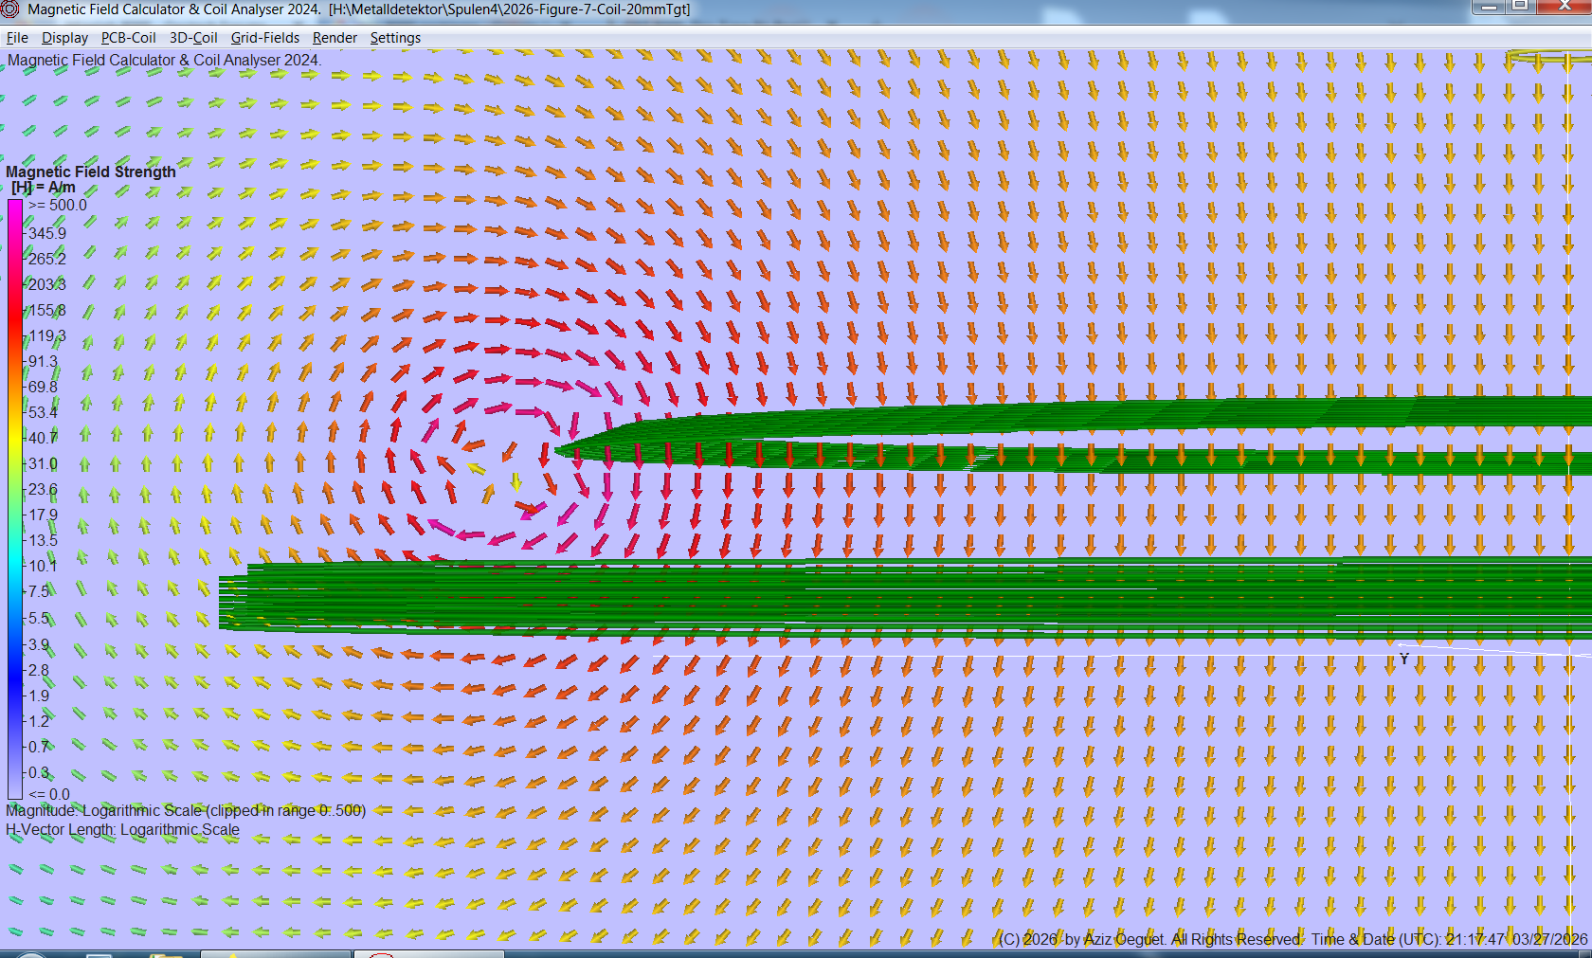Click the window maximize button
This screenshot has height=958, width=1592.
pos(1523,8)
